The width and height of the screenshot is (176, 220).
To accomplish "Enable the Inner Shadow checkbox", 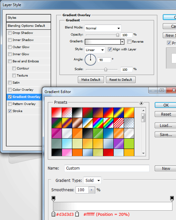I will 10,40.
